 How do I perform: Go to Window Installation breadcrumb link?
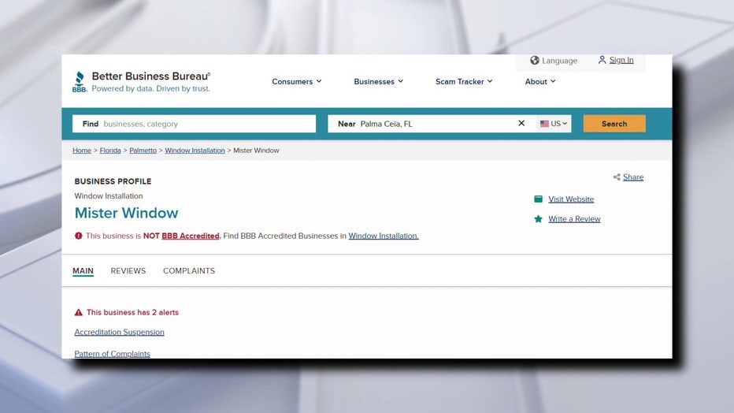(195, 151)
